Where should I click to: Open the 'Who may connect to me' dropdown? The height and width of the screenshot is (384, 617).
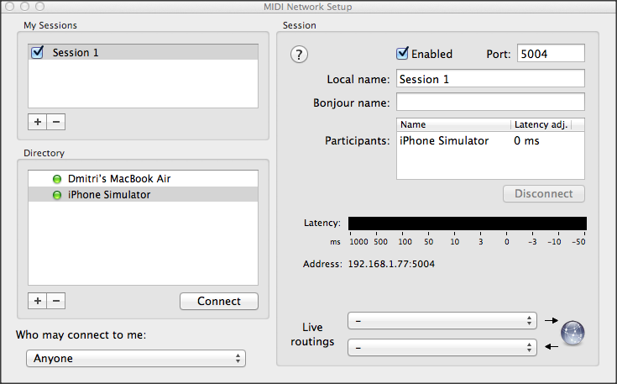click(136, 359)
